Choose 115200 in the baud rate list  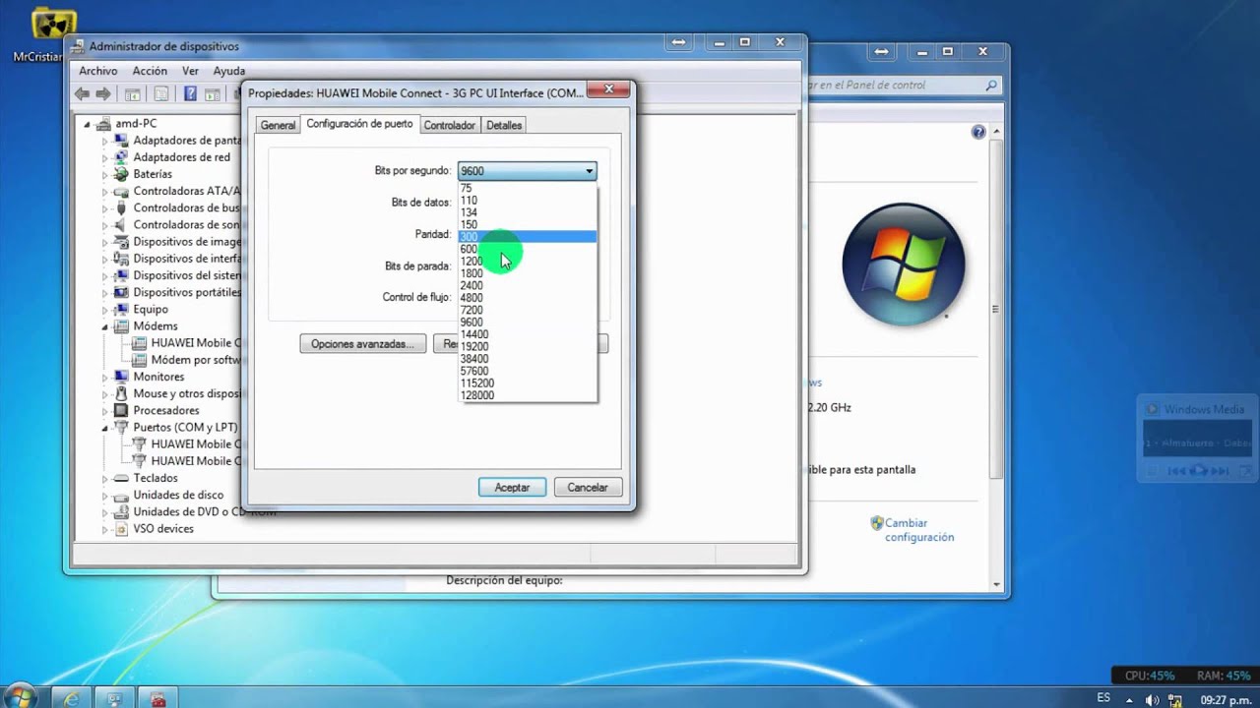point(527,383)
